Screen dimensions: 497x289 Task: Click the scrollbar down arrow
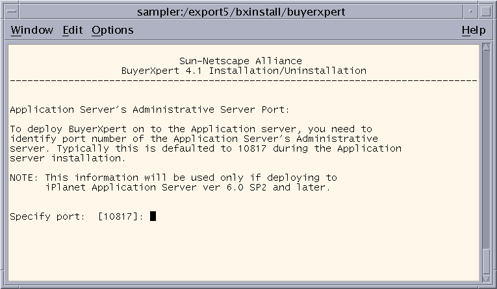486,278
